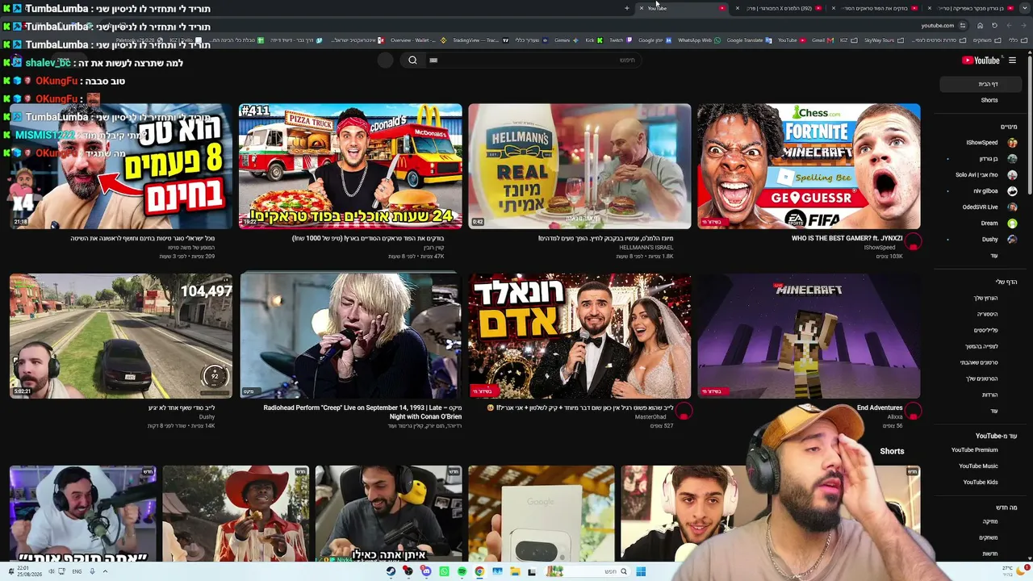
Task: Open a new browser tab with plus button
Action: (627, 8)
